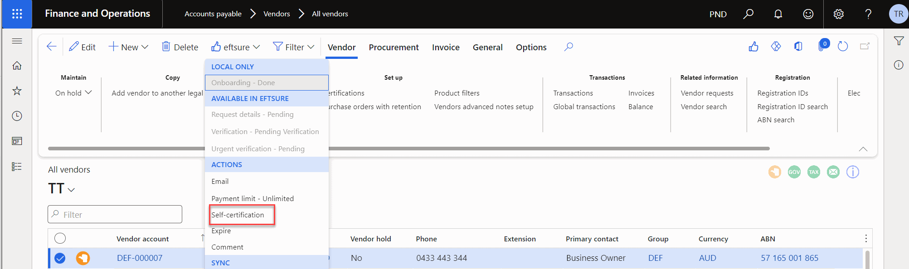Switch to the Procurement tab
Viewport: 909px width, 269px height.
click(x=394, y=48)
